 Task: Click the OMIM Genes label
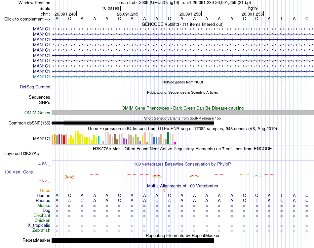37,113
